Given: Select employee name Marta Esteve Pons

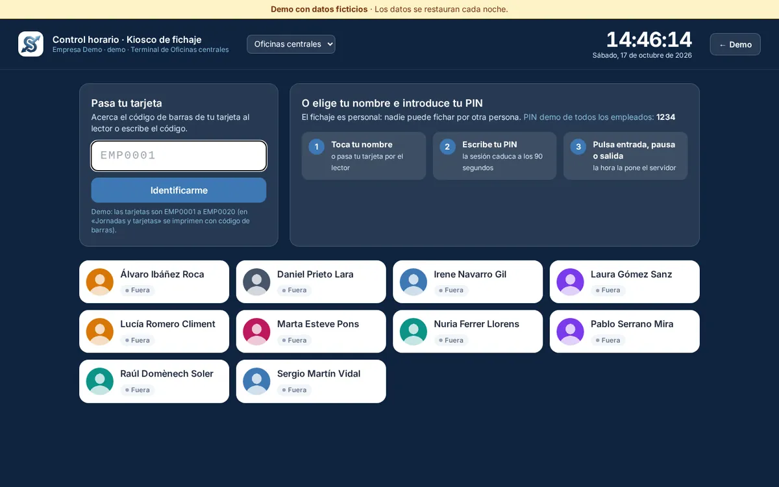Looking at the screenshot, I should (x=318, y=324).
